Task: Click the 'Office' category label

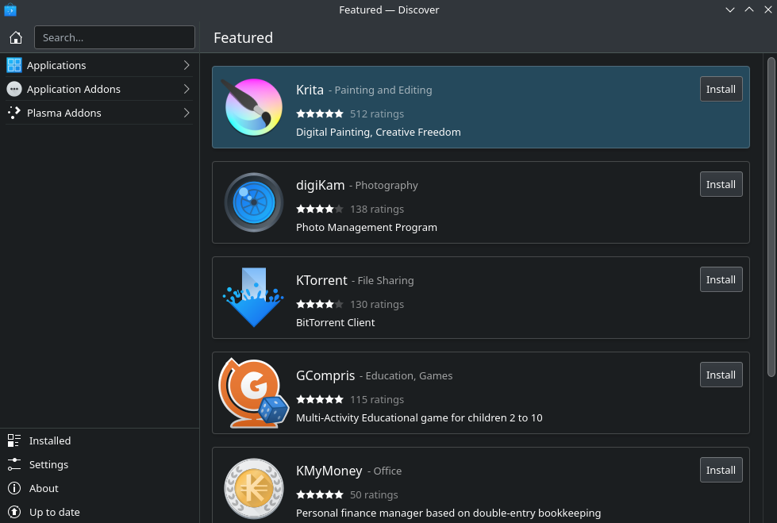Action: point(387,471)
